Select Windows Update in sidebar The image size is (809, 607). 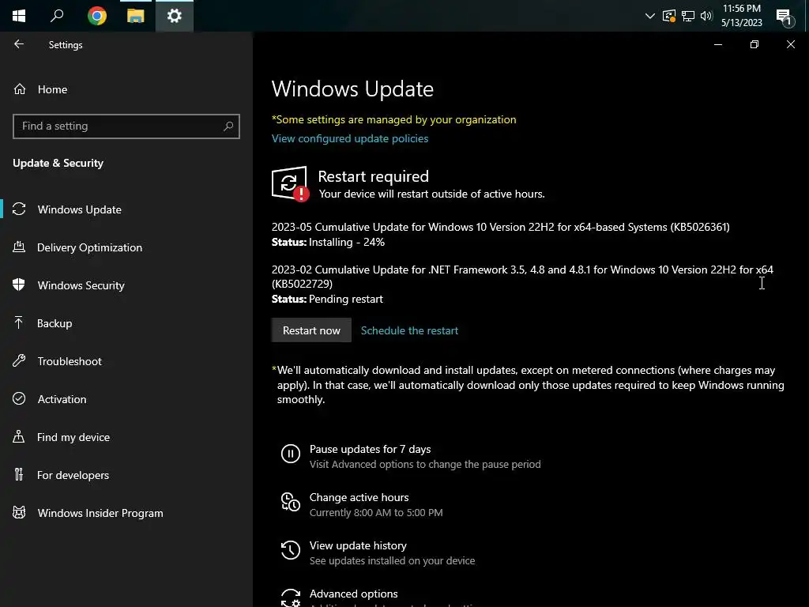coord(80,209)
